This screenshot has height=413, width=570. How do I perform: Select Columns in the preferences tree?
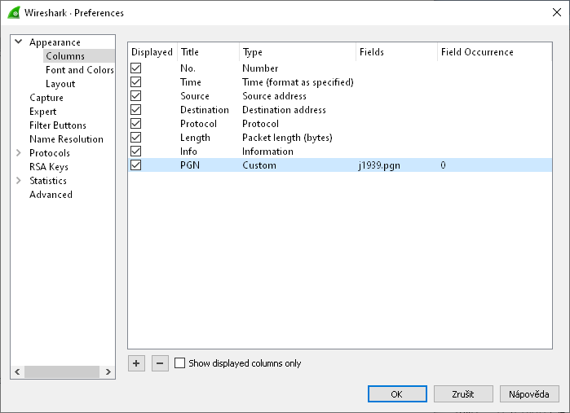point(65,56)
